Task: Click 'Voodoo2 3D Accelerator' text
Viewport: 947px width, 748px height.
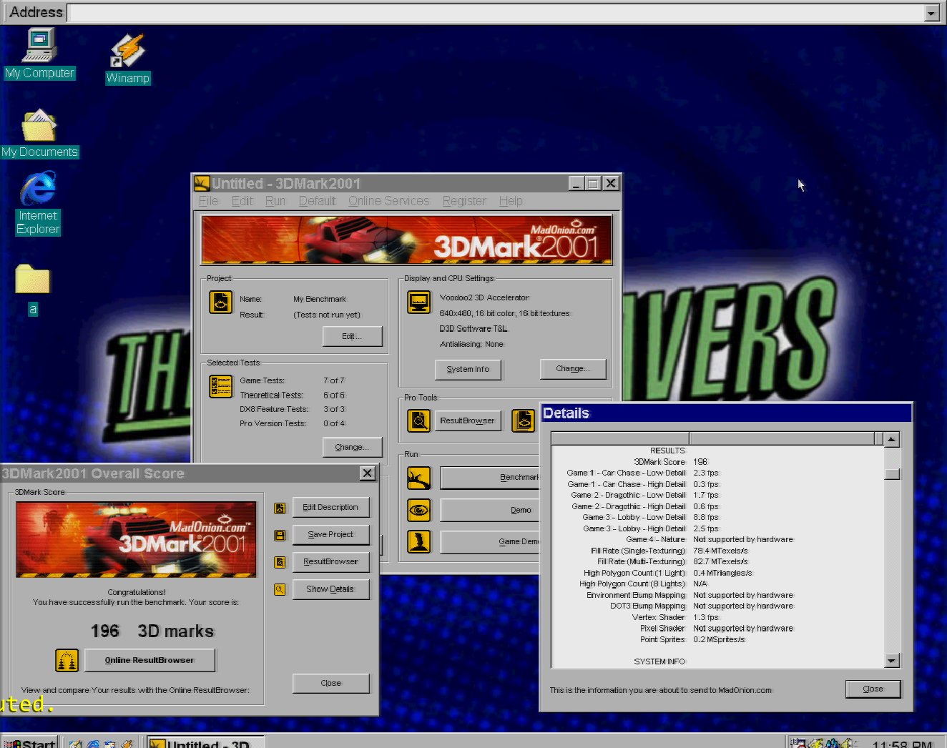Action: point(484,297)
